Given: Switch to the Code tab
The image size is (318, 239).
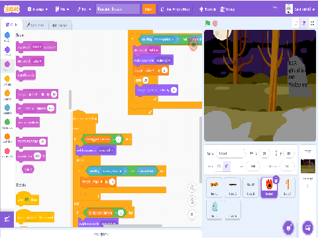Looking at the screenshot, I should pos(11,25).
